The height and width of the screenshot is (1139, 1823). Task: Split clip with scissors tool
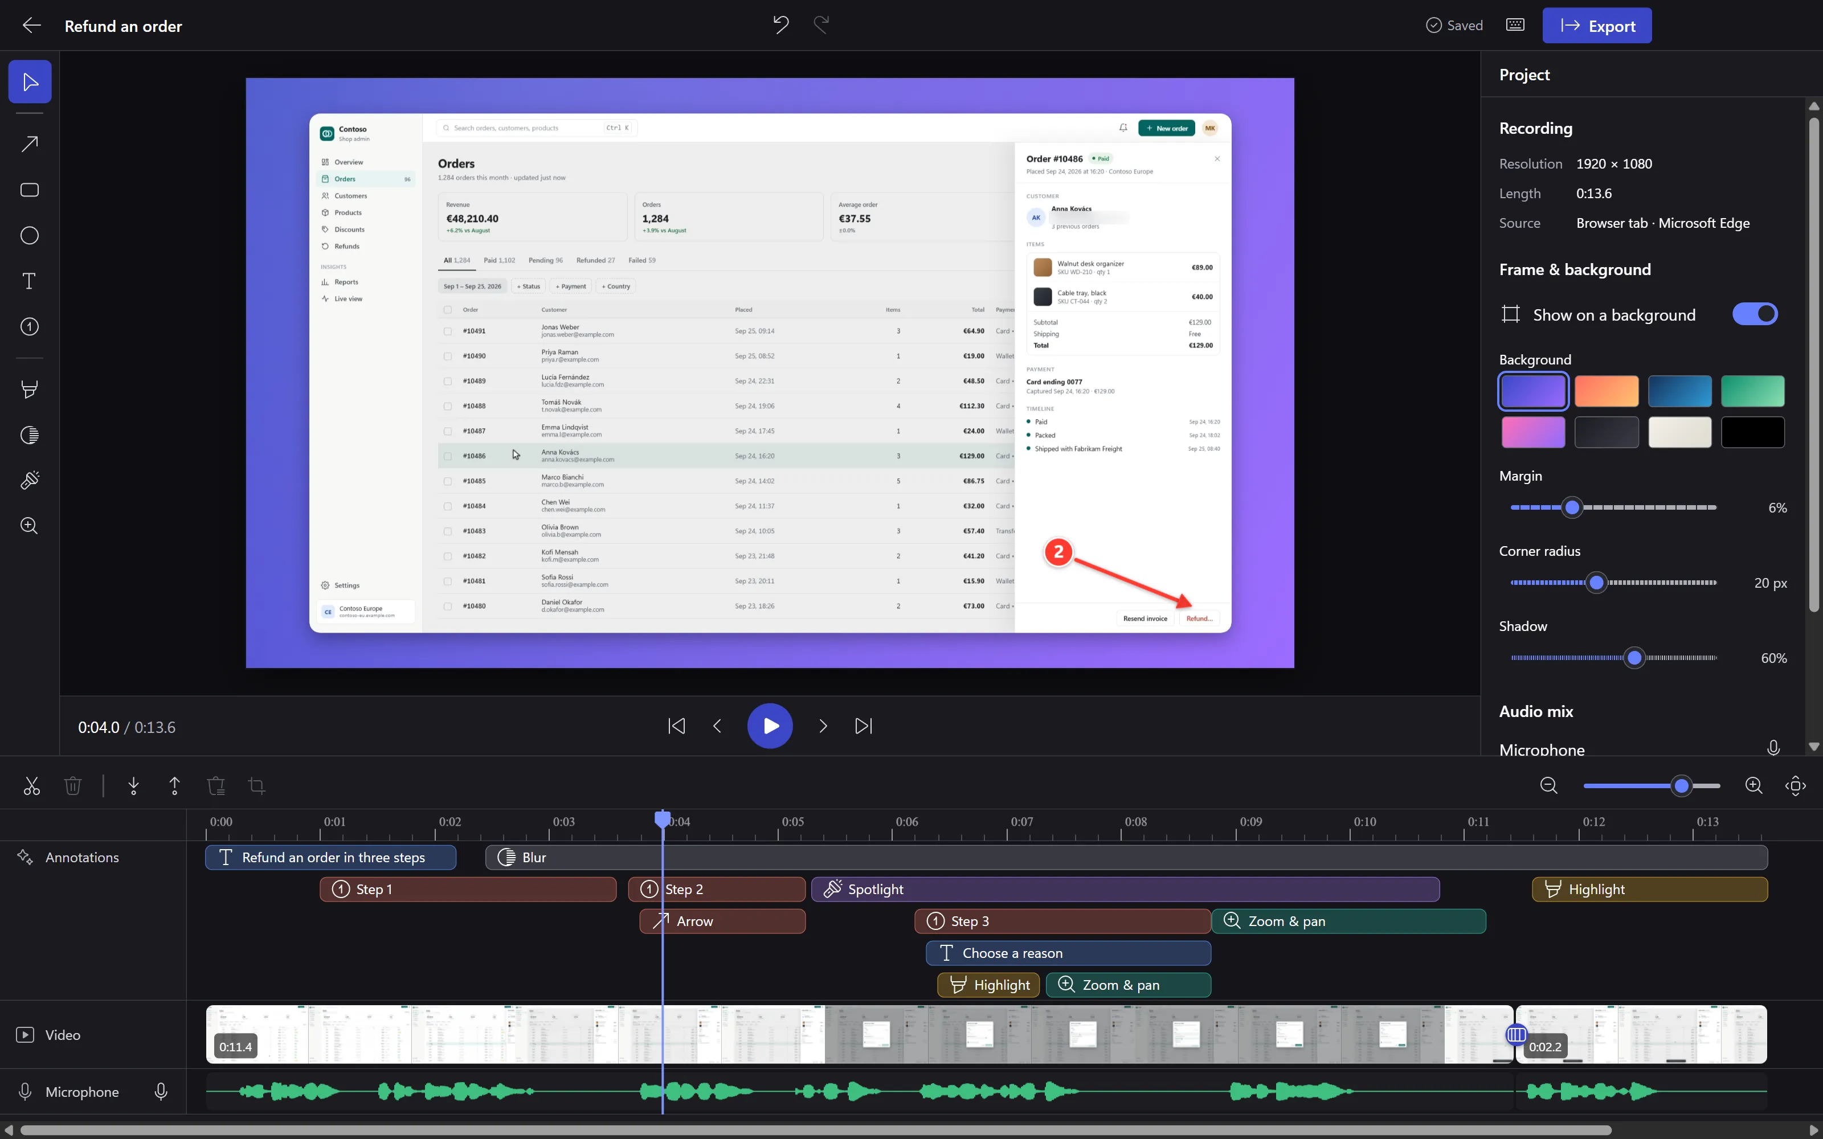(32, 786)
